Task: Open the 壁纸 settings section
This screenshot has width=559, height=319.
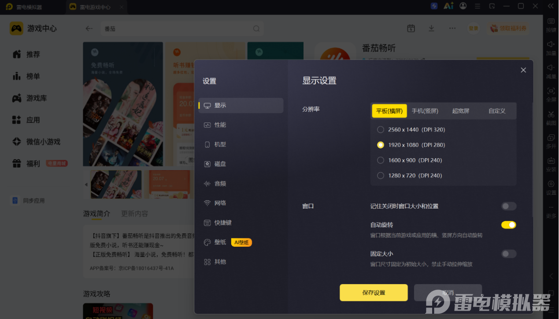Action: click(220, 242)
